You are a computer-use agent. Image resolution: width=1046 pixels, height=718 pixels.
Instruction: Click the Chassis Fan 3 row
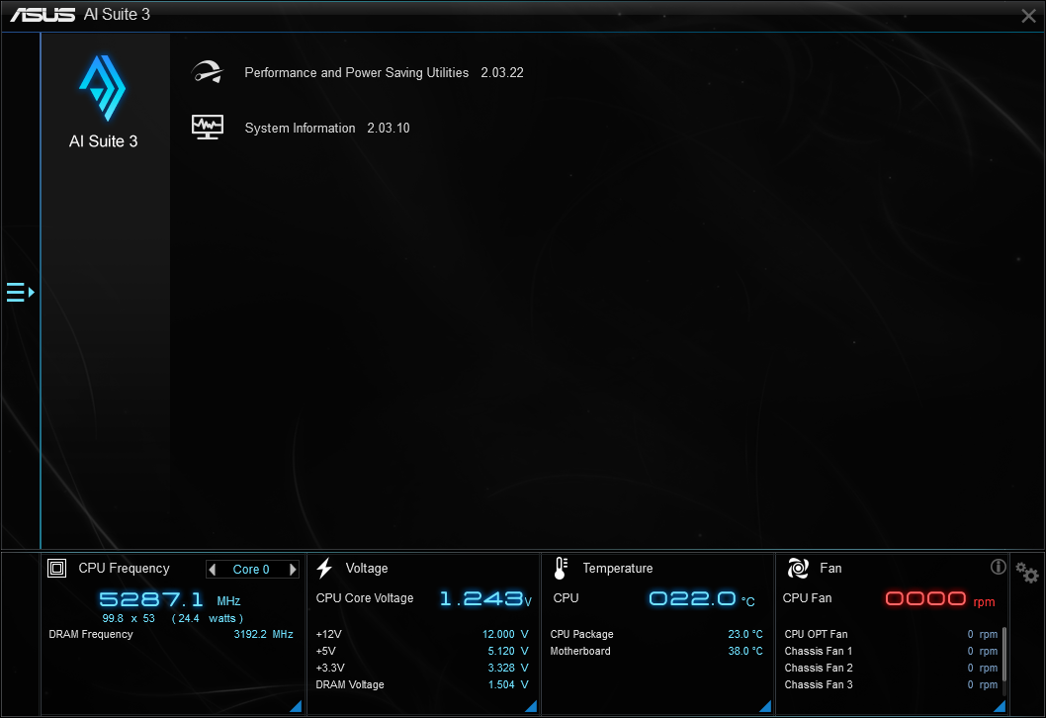[x=891, y=684]
